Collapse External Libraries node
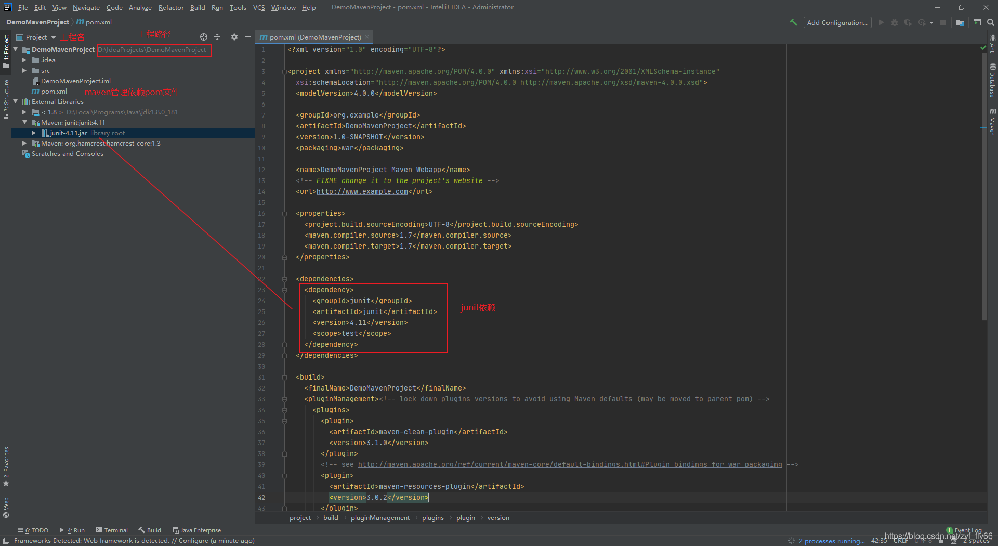The width and height of the screenshot is (998, 546). click(16, 102)
